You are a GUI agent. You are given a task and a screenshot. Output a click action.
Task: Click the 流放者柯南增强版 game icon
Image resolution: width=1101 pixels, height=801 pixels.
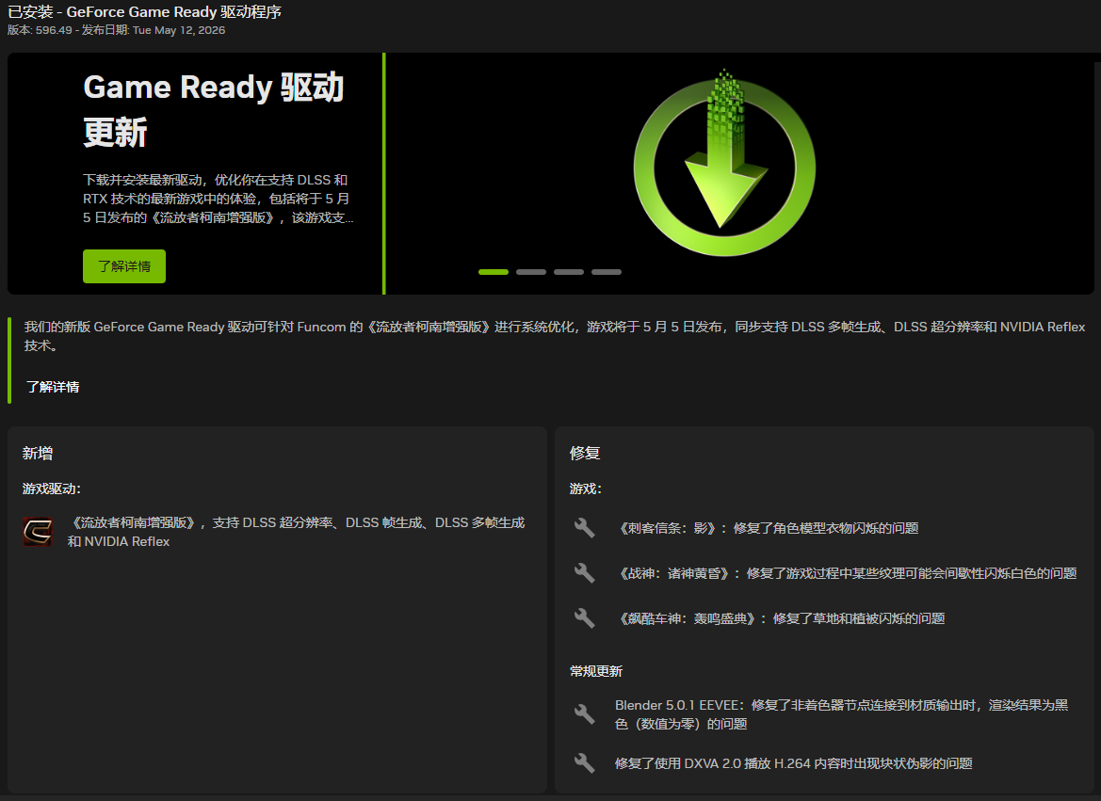coord(38,532)
